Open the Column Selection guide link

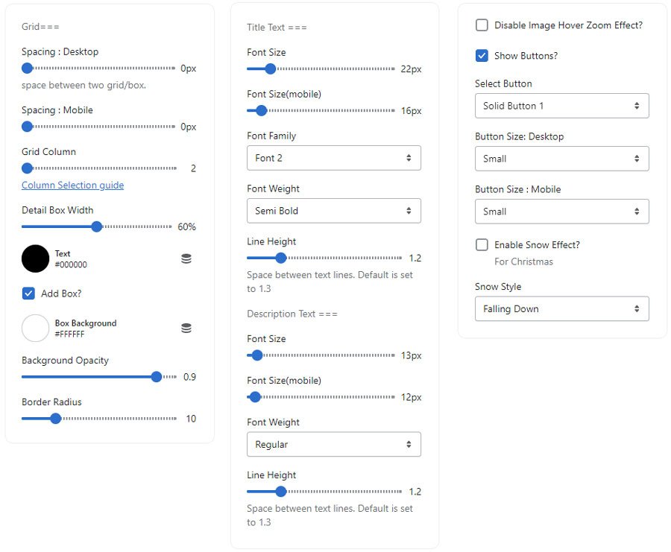tap(72, 185)
